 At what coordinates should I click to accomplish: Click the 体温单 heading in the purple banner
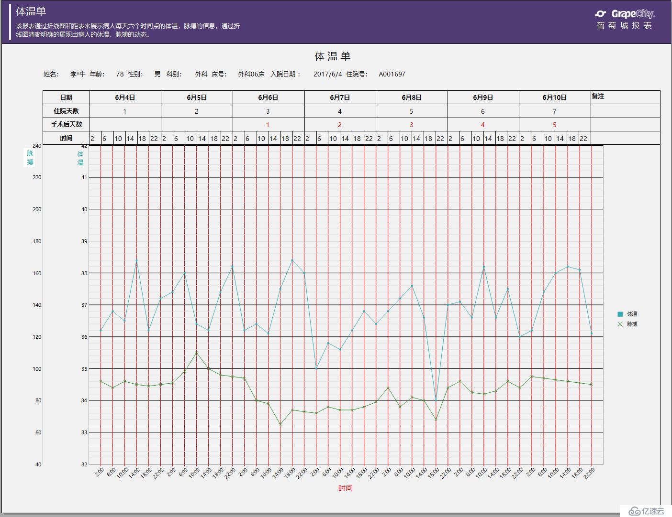31,11
